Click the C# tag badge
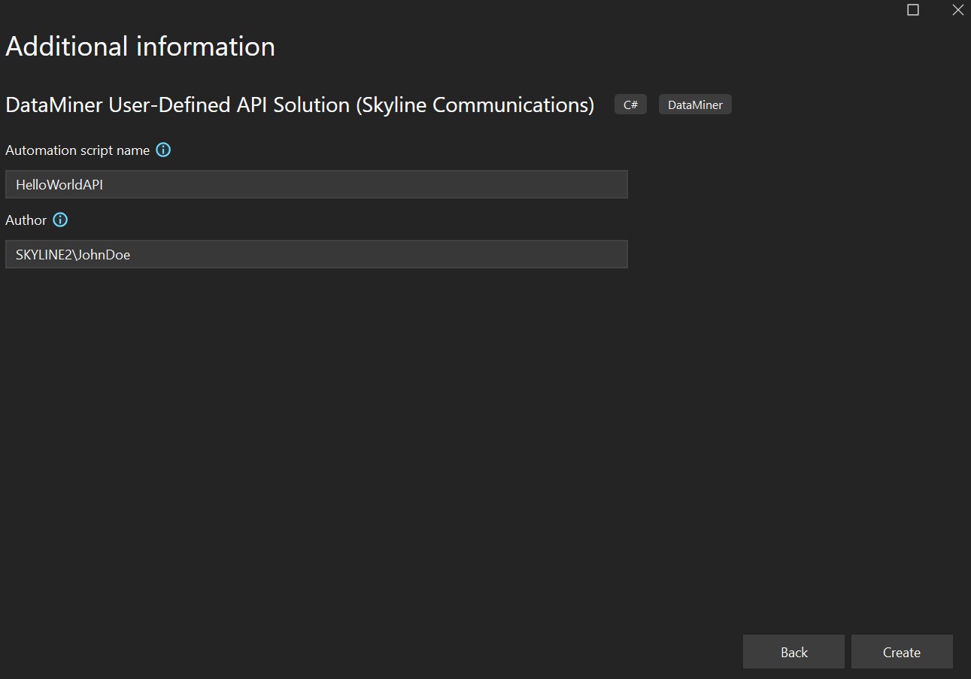 630,105
